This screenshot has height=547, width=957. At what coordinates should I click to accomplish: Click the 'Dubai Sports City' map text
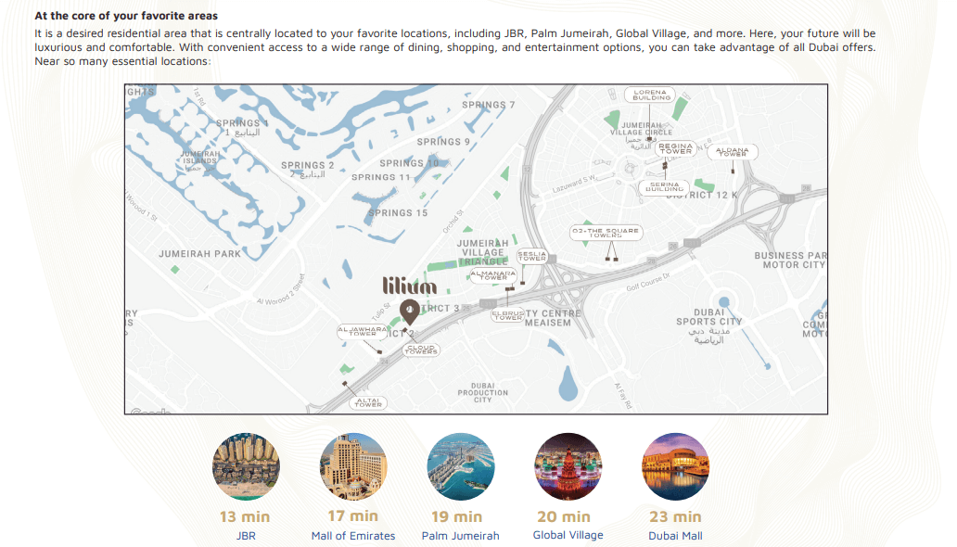709,317
